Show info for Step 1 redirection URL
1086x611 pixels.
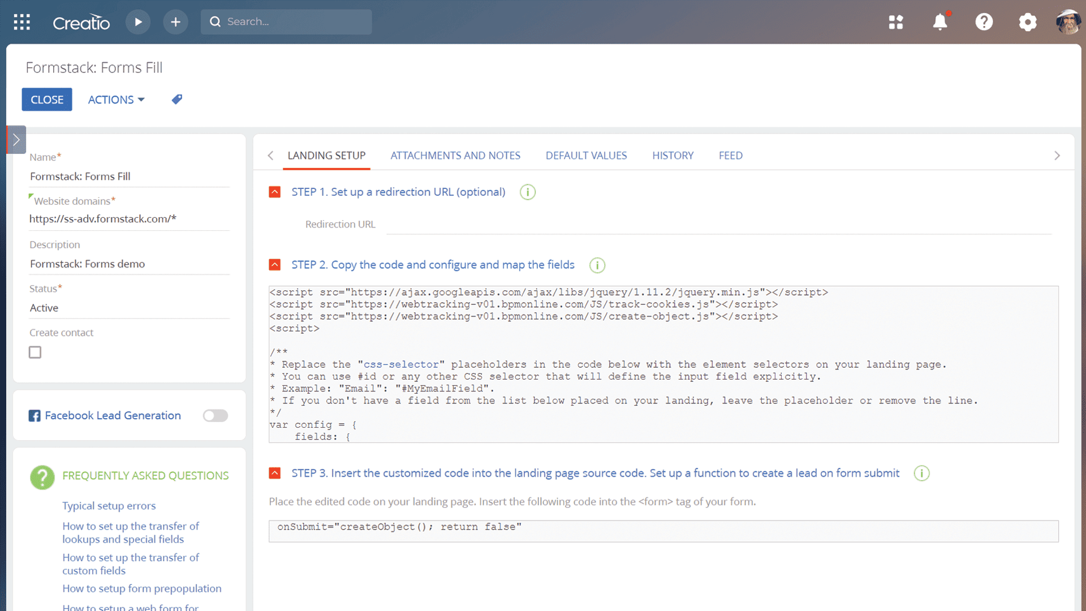point(528,192)
